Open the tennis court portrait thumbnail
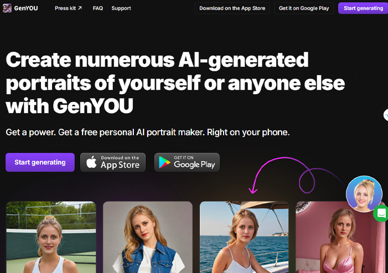This screenshot has height=273, width=388. pyautogui.click(x=51, y=237)
